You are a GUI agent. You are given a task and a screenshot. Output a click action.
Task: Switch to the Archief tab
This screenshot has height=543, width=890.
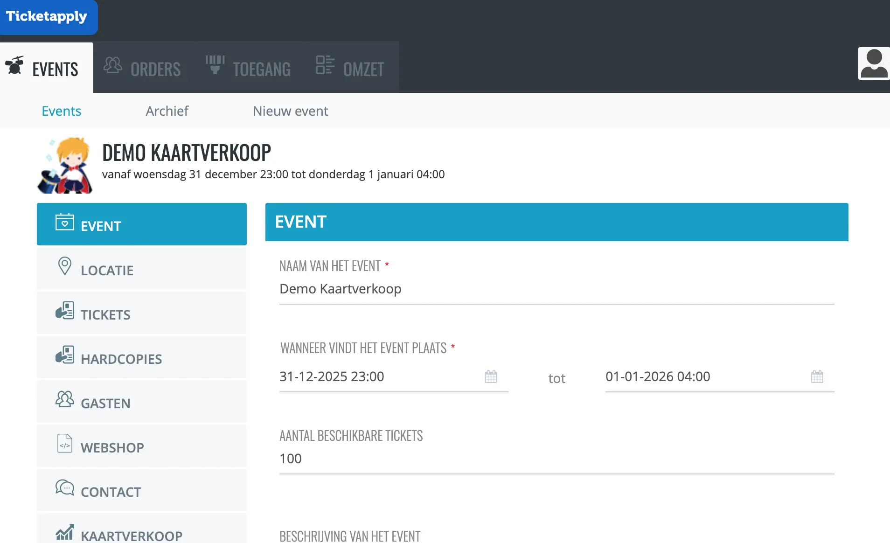[167, 111]
